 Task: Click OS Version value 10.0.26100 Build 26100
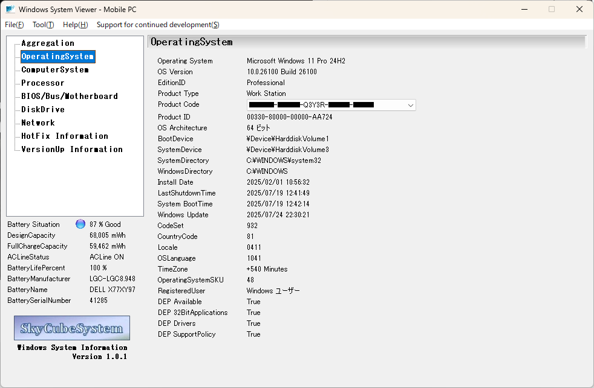coord(281,72)
